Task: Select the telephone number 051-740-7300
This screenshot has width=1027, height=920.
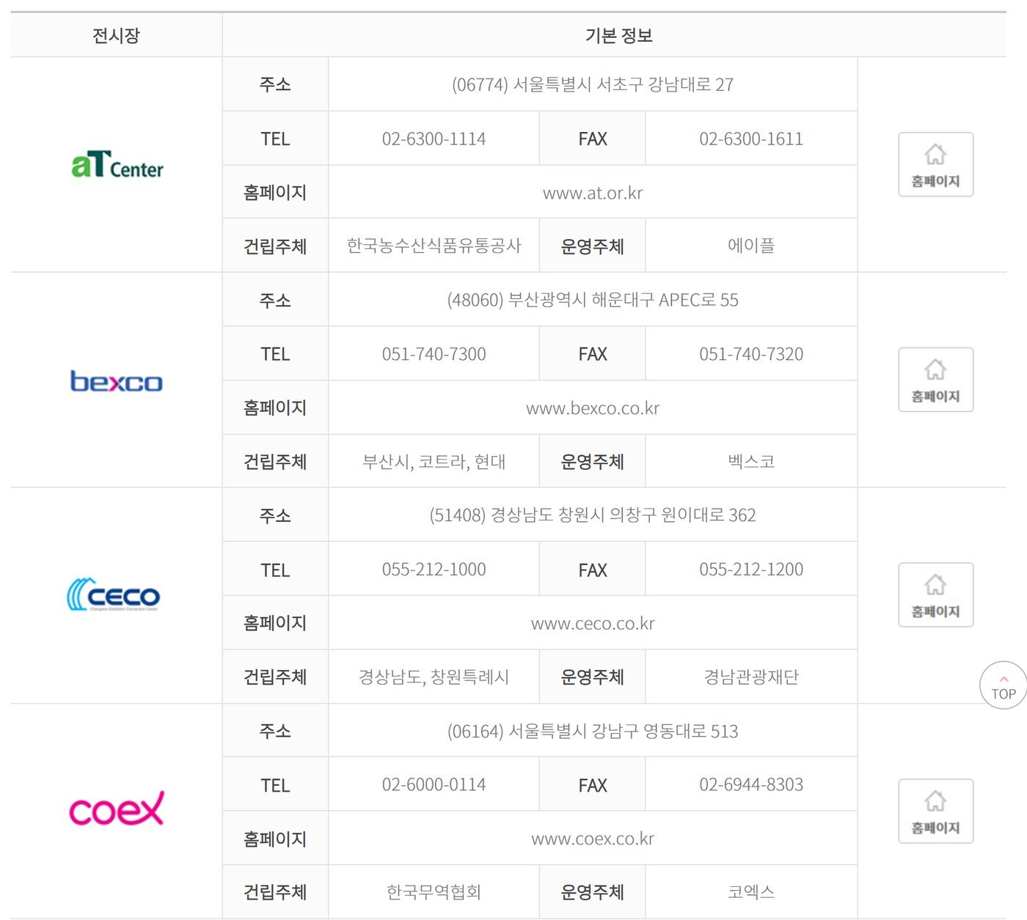Action: [434, 354]
